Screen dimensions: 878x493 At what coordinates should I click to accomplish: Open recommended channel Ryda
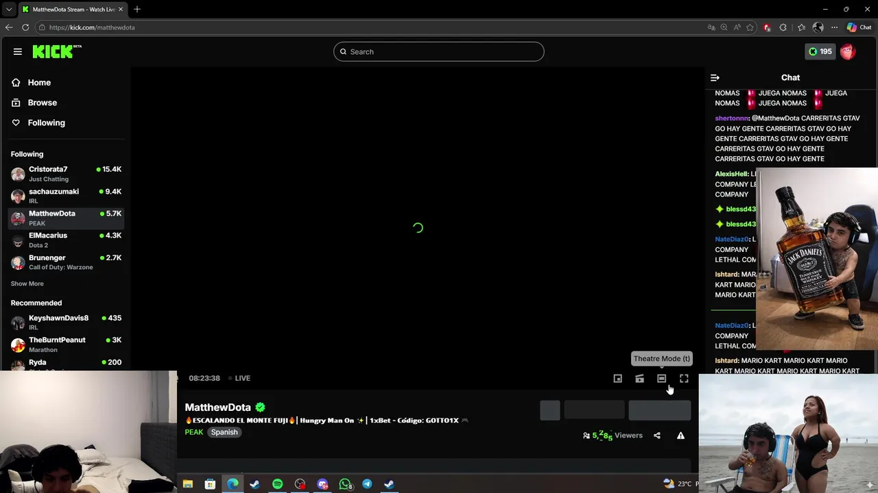[x=67, y=363]
